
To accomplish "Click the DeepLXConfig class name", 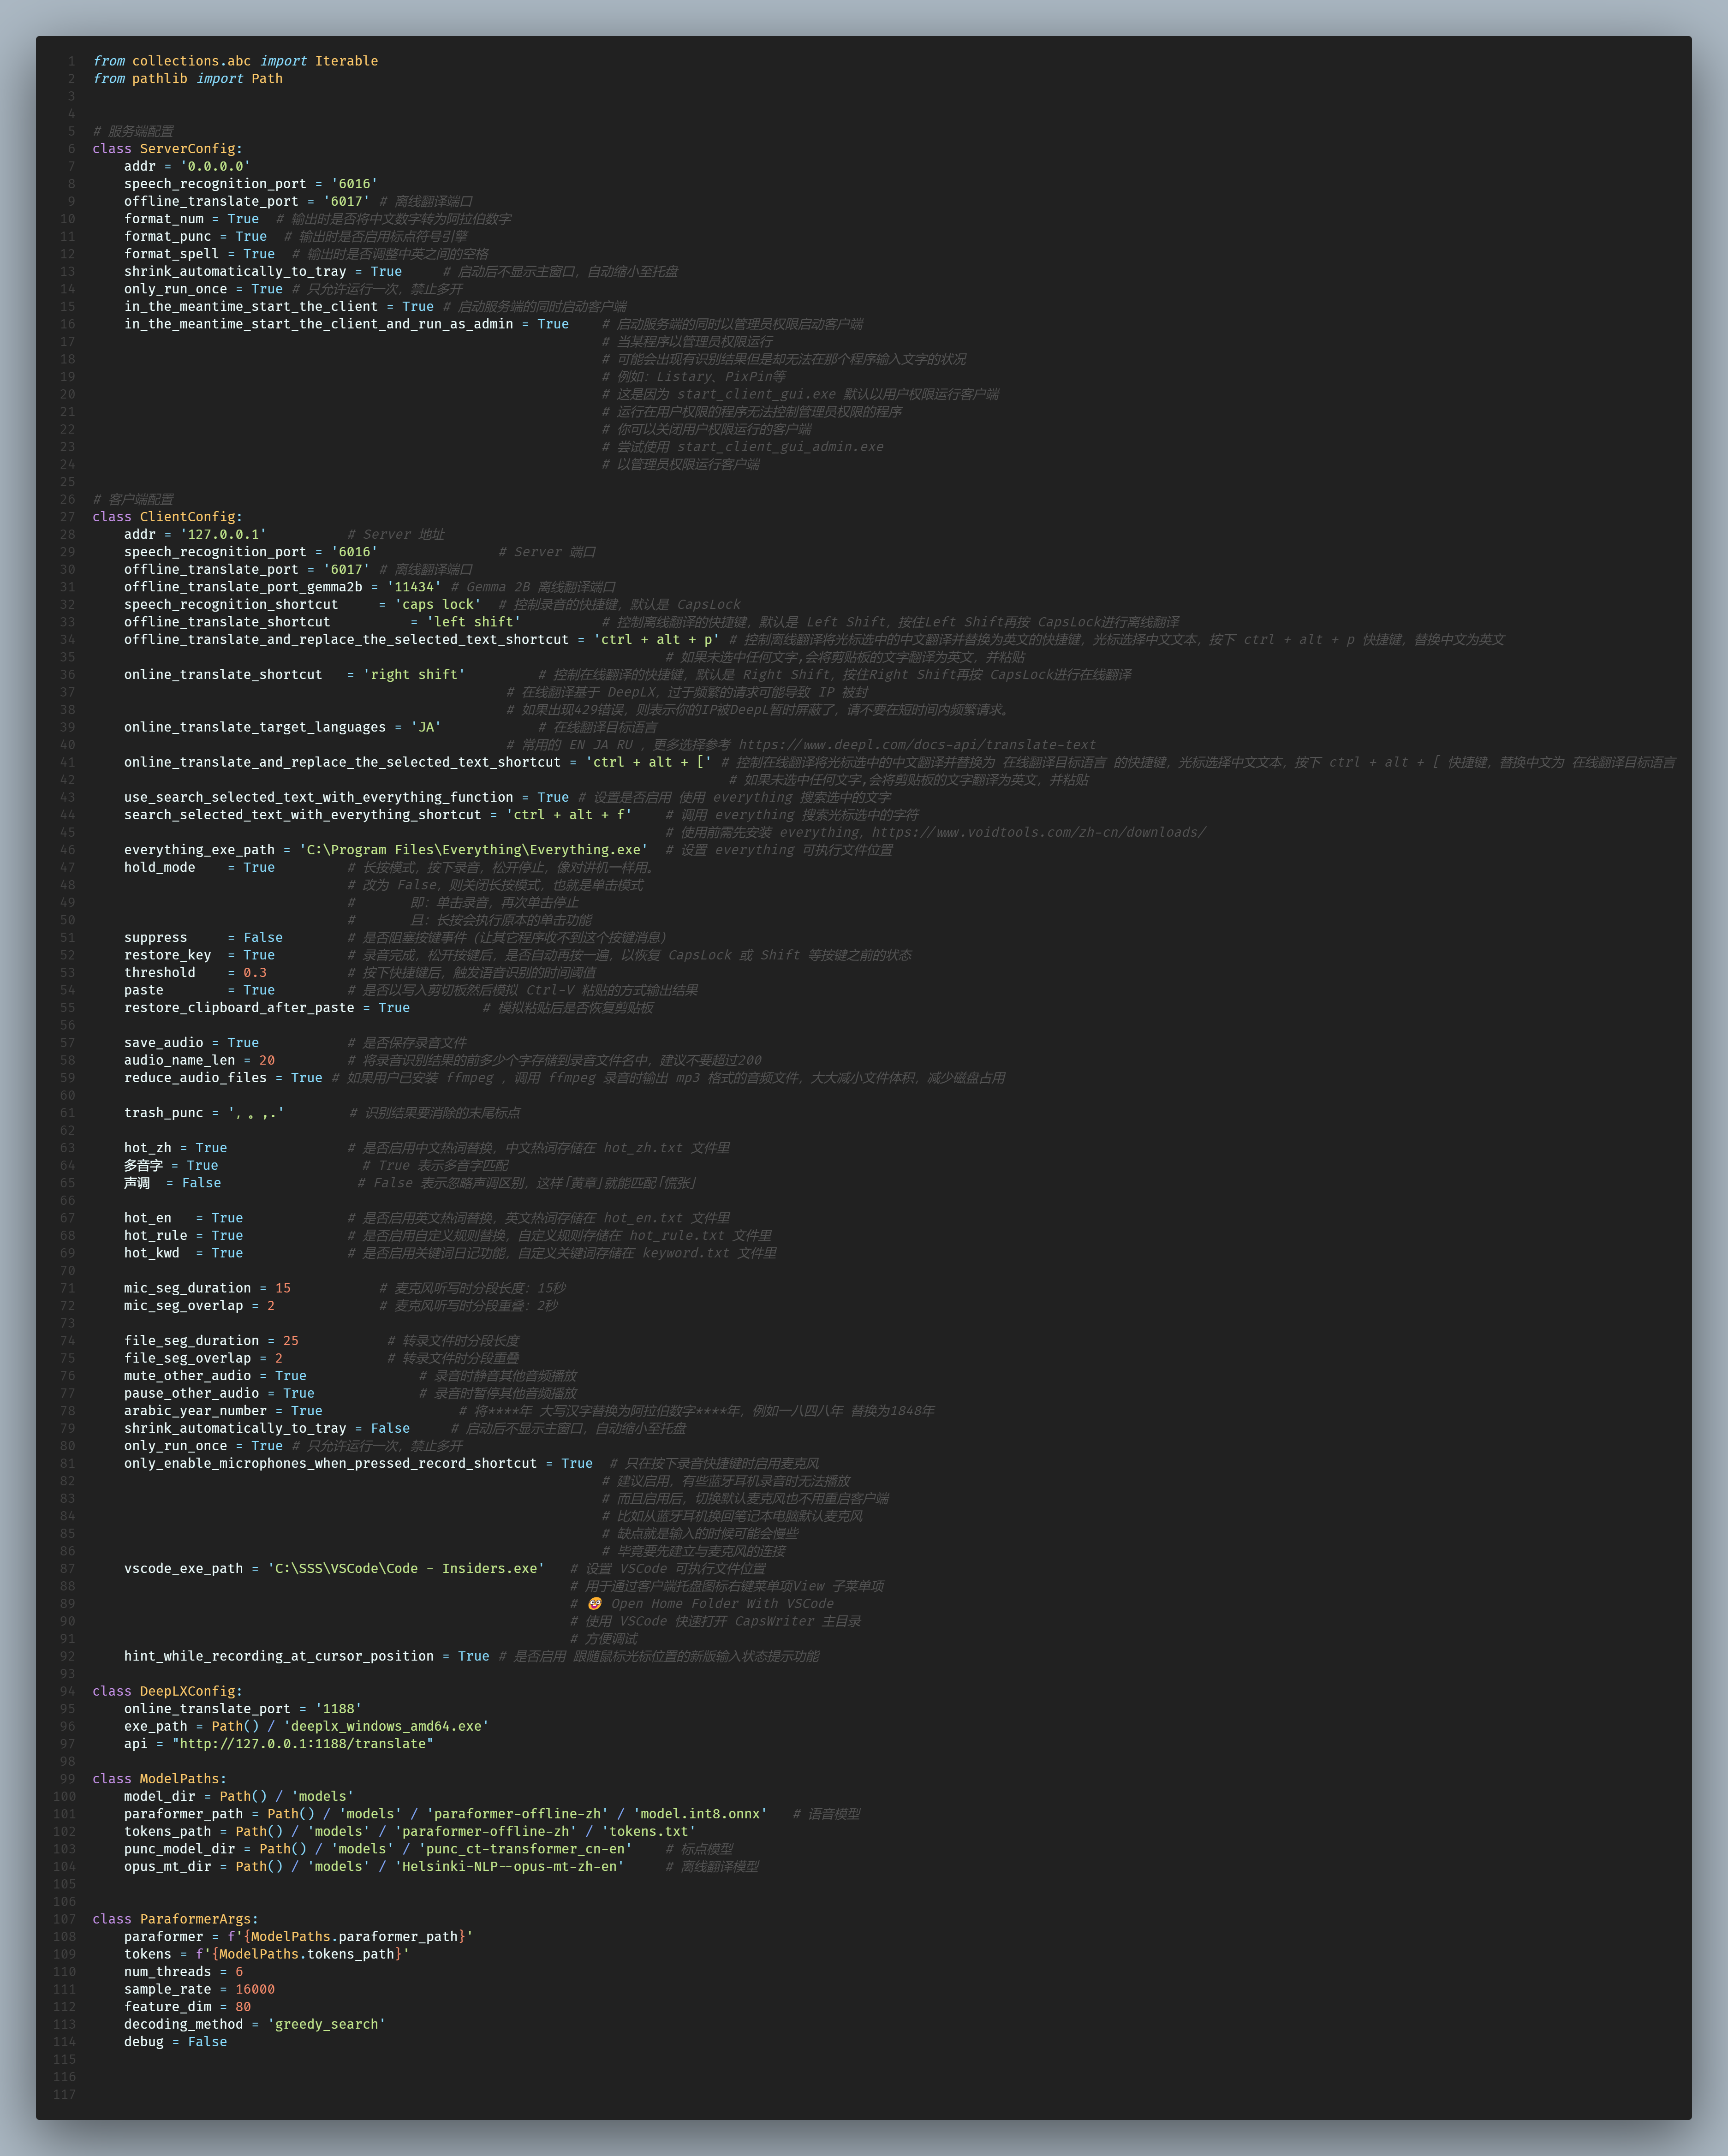I will pos(187,1691).
